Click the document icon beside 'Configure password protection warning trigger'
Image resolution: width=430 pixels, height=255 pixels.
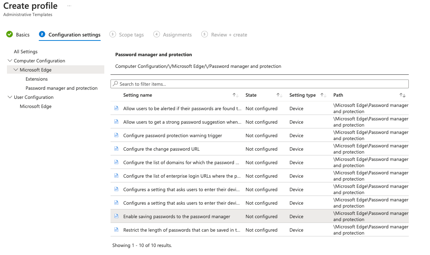tap(116, 135)
